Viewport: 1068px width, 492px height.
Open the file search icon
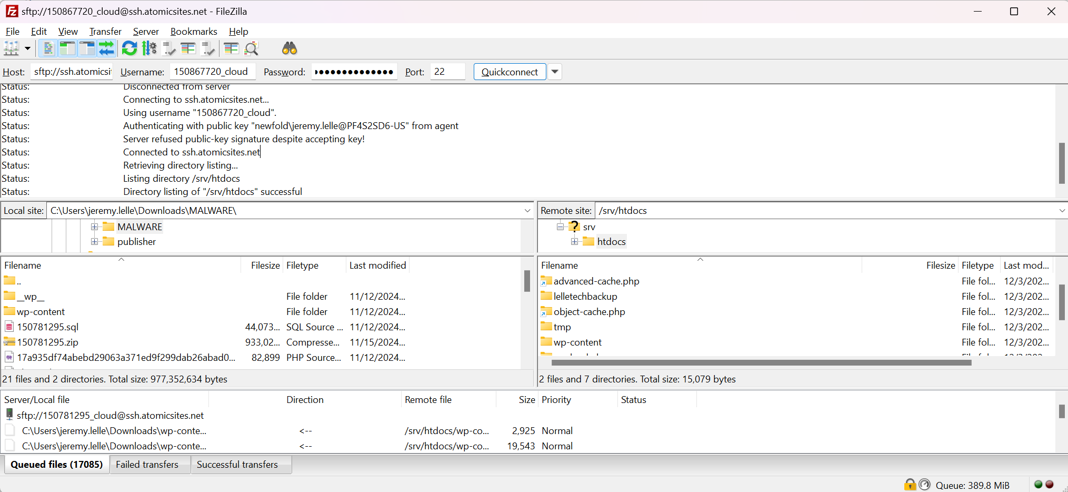point(251,48)
